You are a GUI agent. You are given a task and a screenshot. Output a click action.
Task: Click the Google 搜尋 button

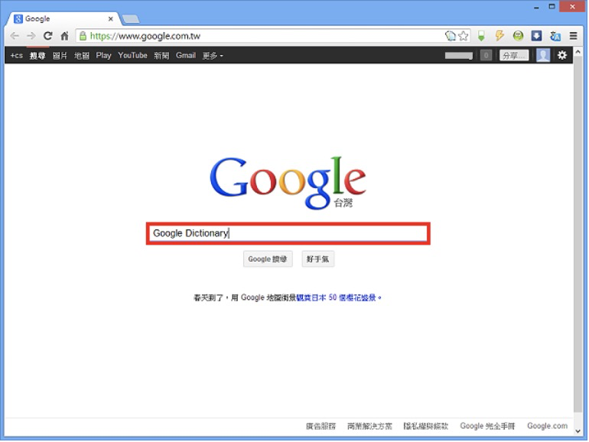click(x=268, y=259)
